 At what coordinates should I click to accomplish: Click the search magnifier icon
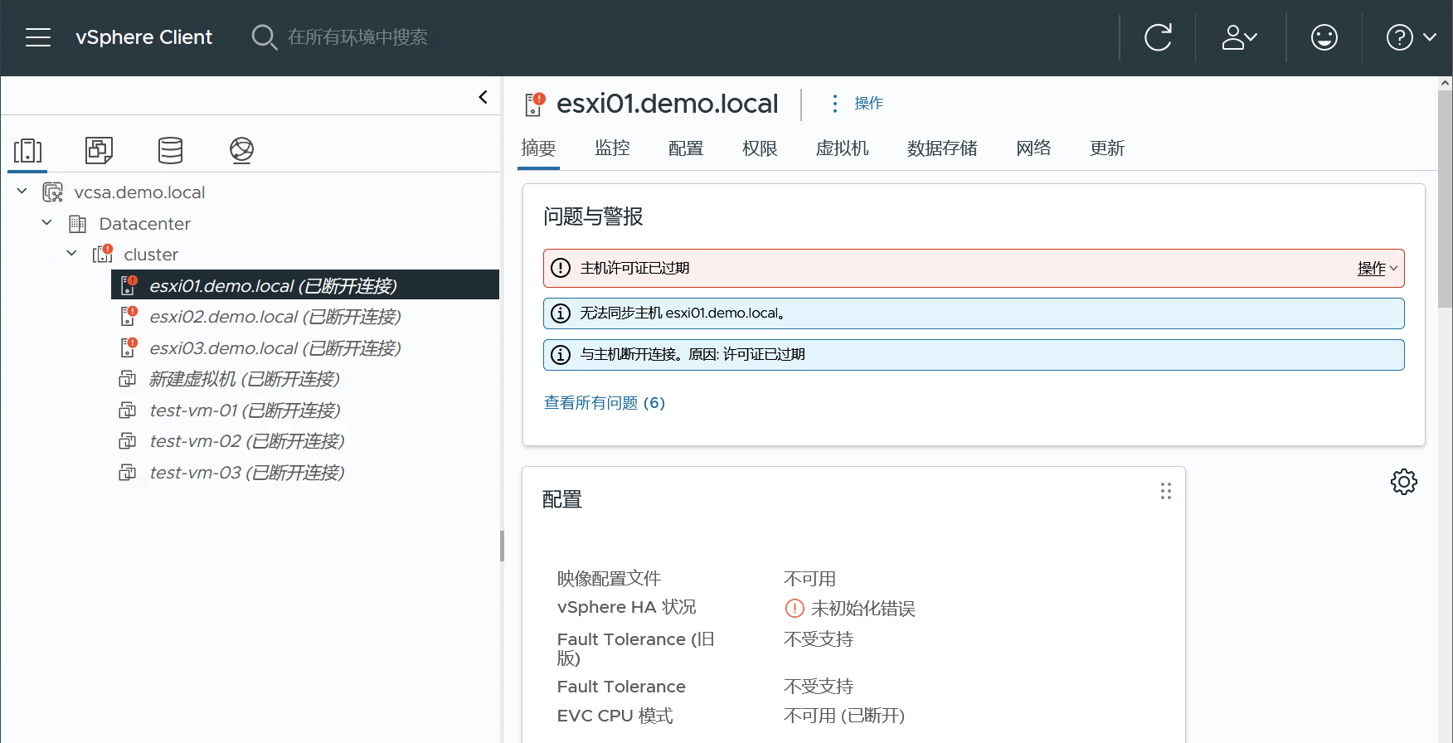(x=264, y=37)
